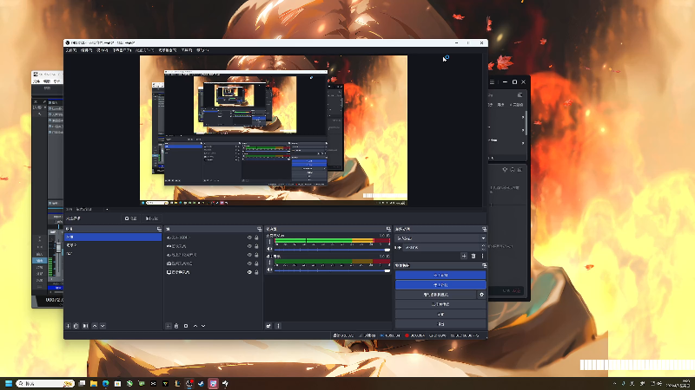Image resolution: width=695 pixels, height=390 pixels.
Task: Hide the display capture source with its eye icon
Action: coord(249,272)
